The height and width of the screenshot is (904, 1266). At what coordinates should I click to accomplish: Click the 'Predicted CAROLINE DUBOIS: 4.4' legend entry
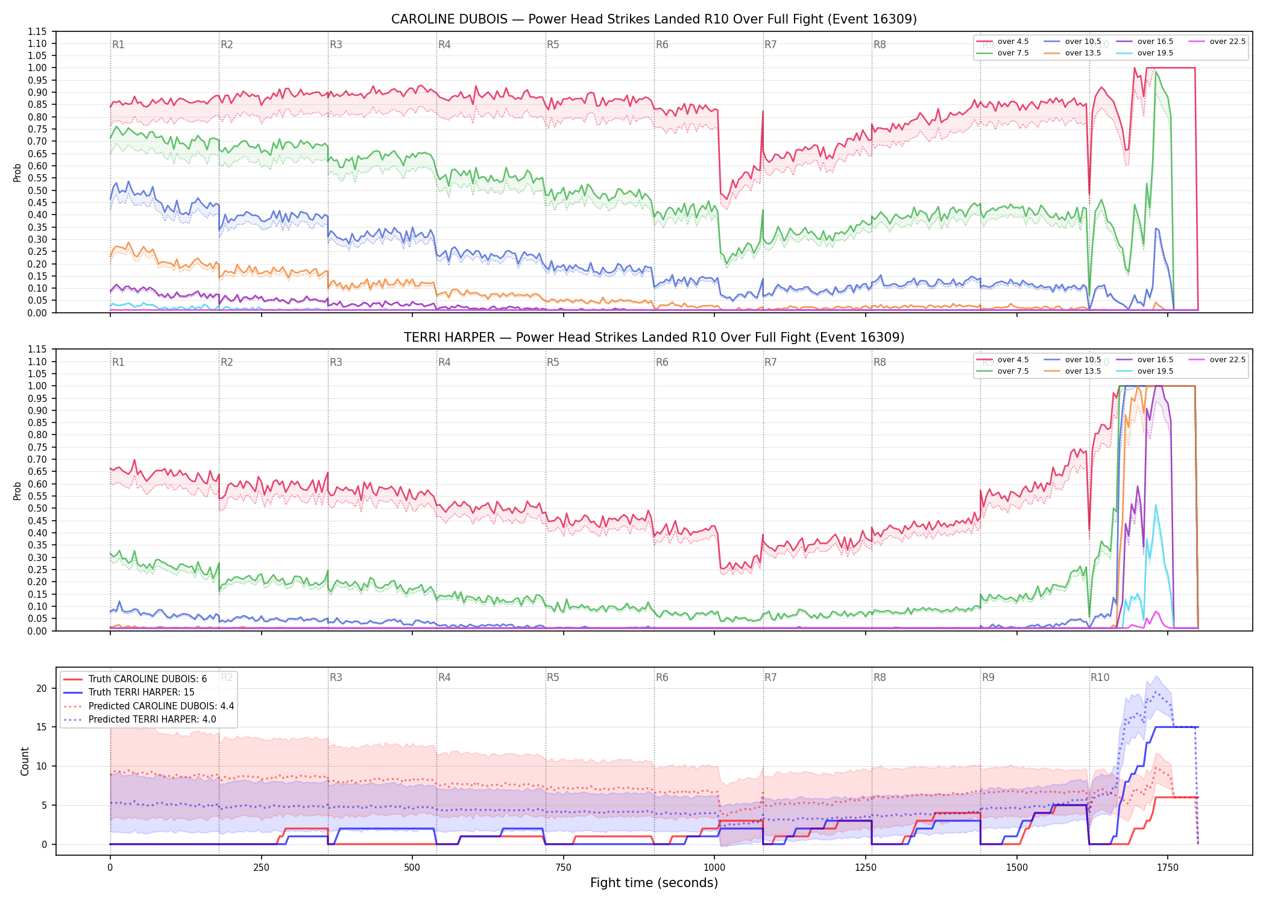pyautogui.click(x=148, y=706)
